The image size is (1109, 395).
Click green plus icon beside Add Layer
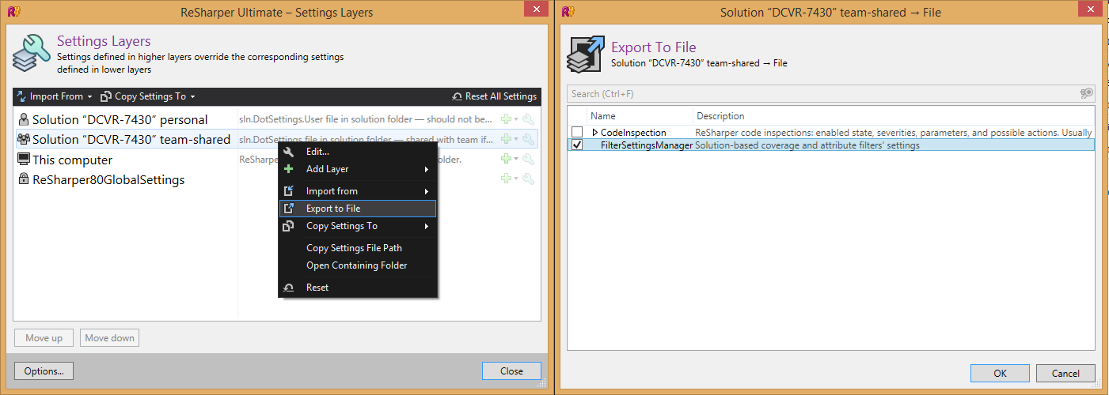tap(289, 169)
